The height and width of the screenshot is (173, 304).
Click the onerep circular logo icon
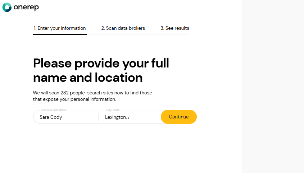tap(7, 7)
